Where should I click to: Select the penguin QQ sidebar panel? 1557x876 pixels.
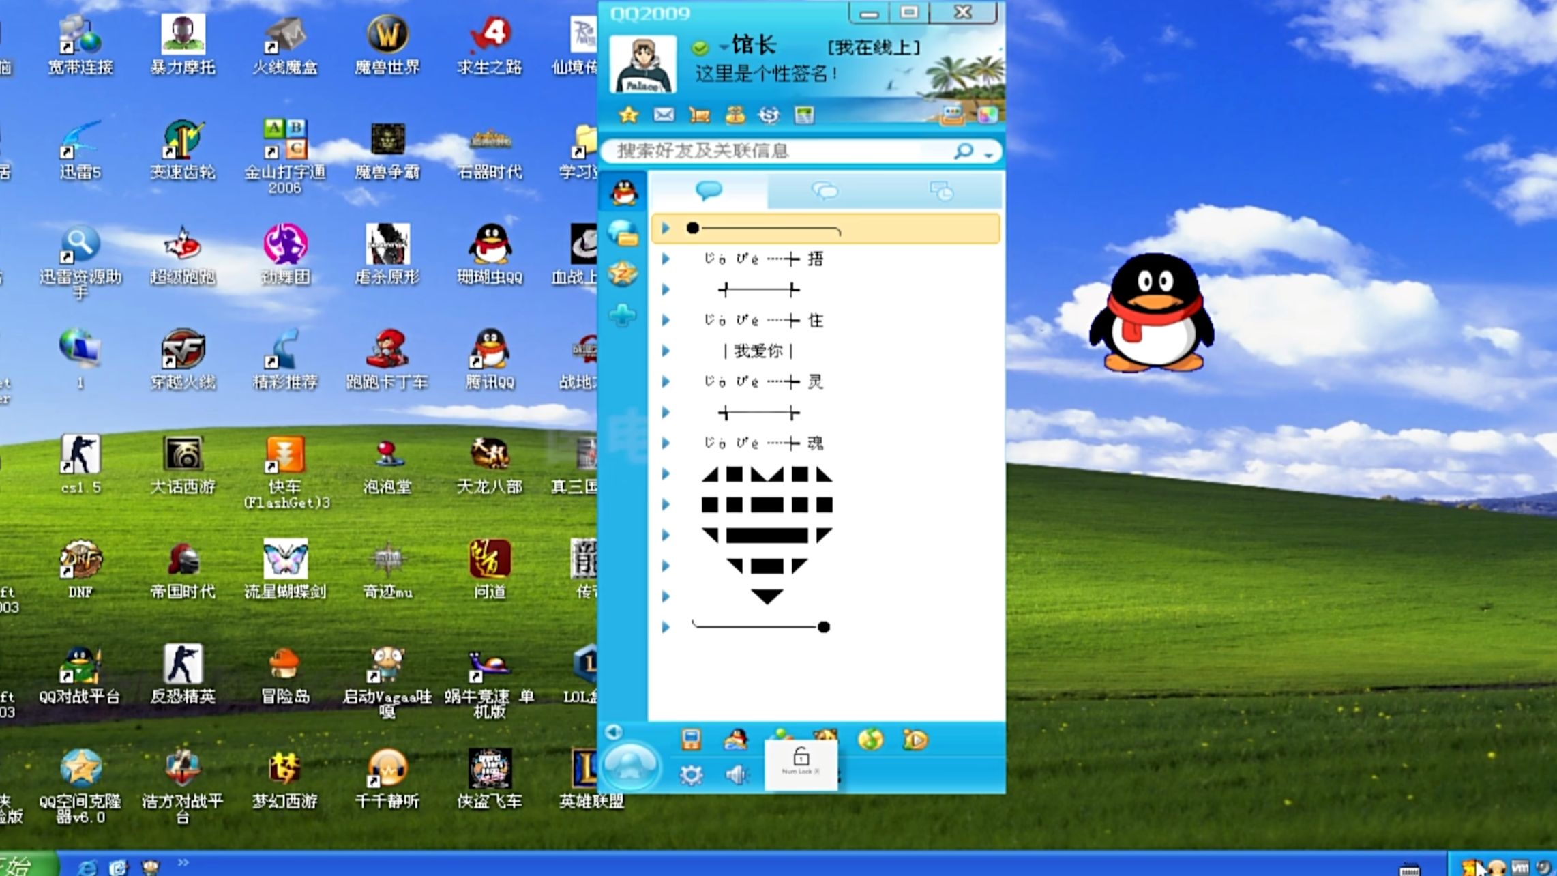coord(623,192)
